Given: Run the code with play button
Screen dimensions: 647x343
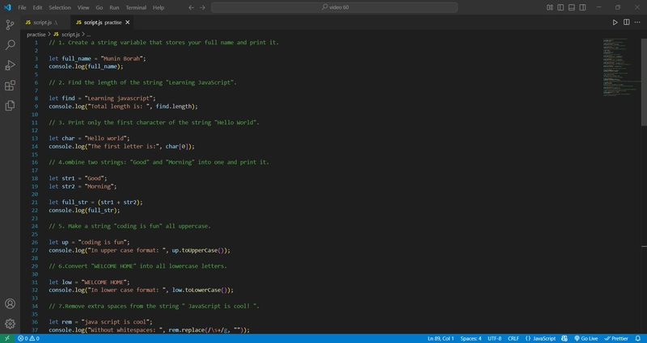Looking at the screenshot, I should click(x=615, y=23).
